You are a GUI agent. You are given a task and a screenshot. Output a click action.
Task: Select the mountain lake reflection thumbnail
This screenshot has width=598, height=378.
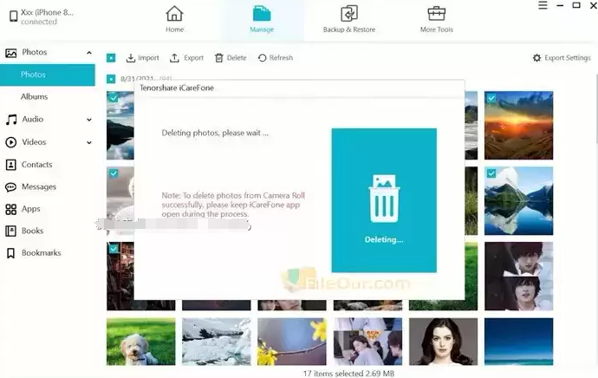(x=518, y=200)
